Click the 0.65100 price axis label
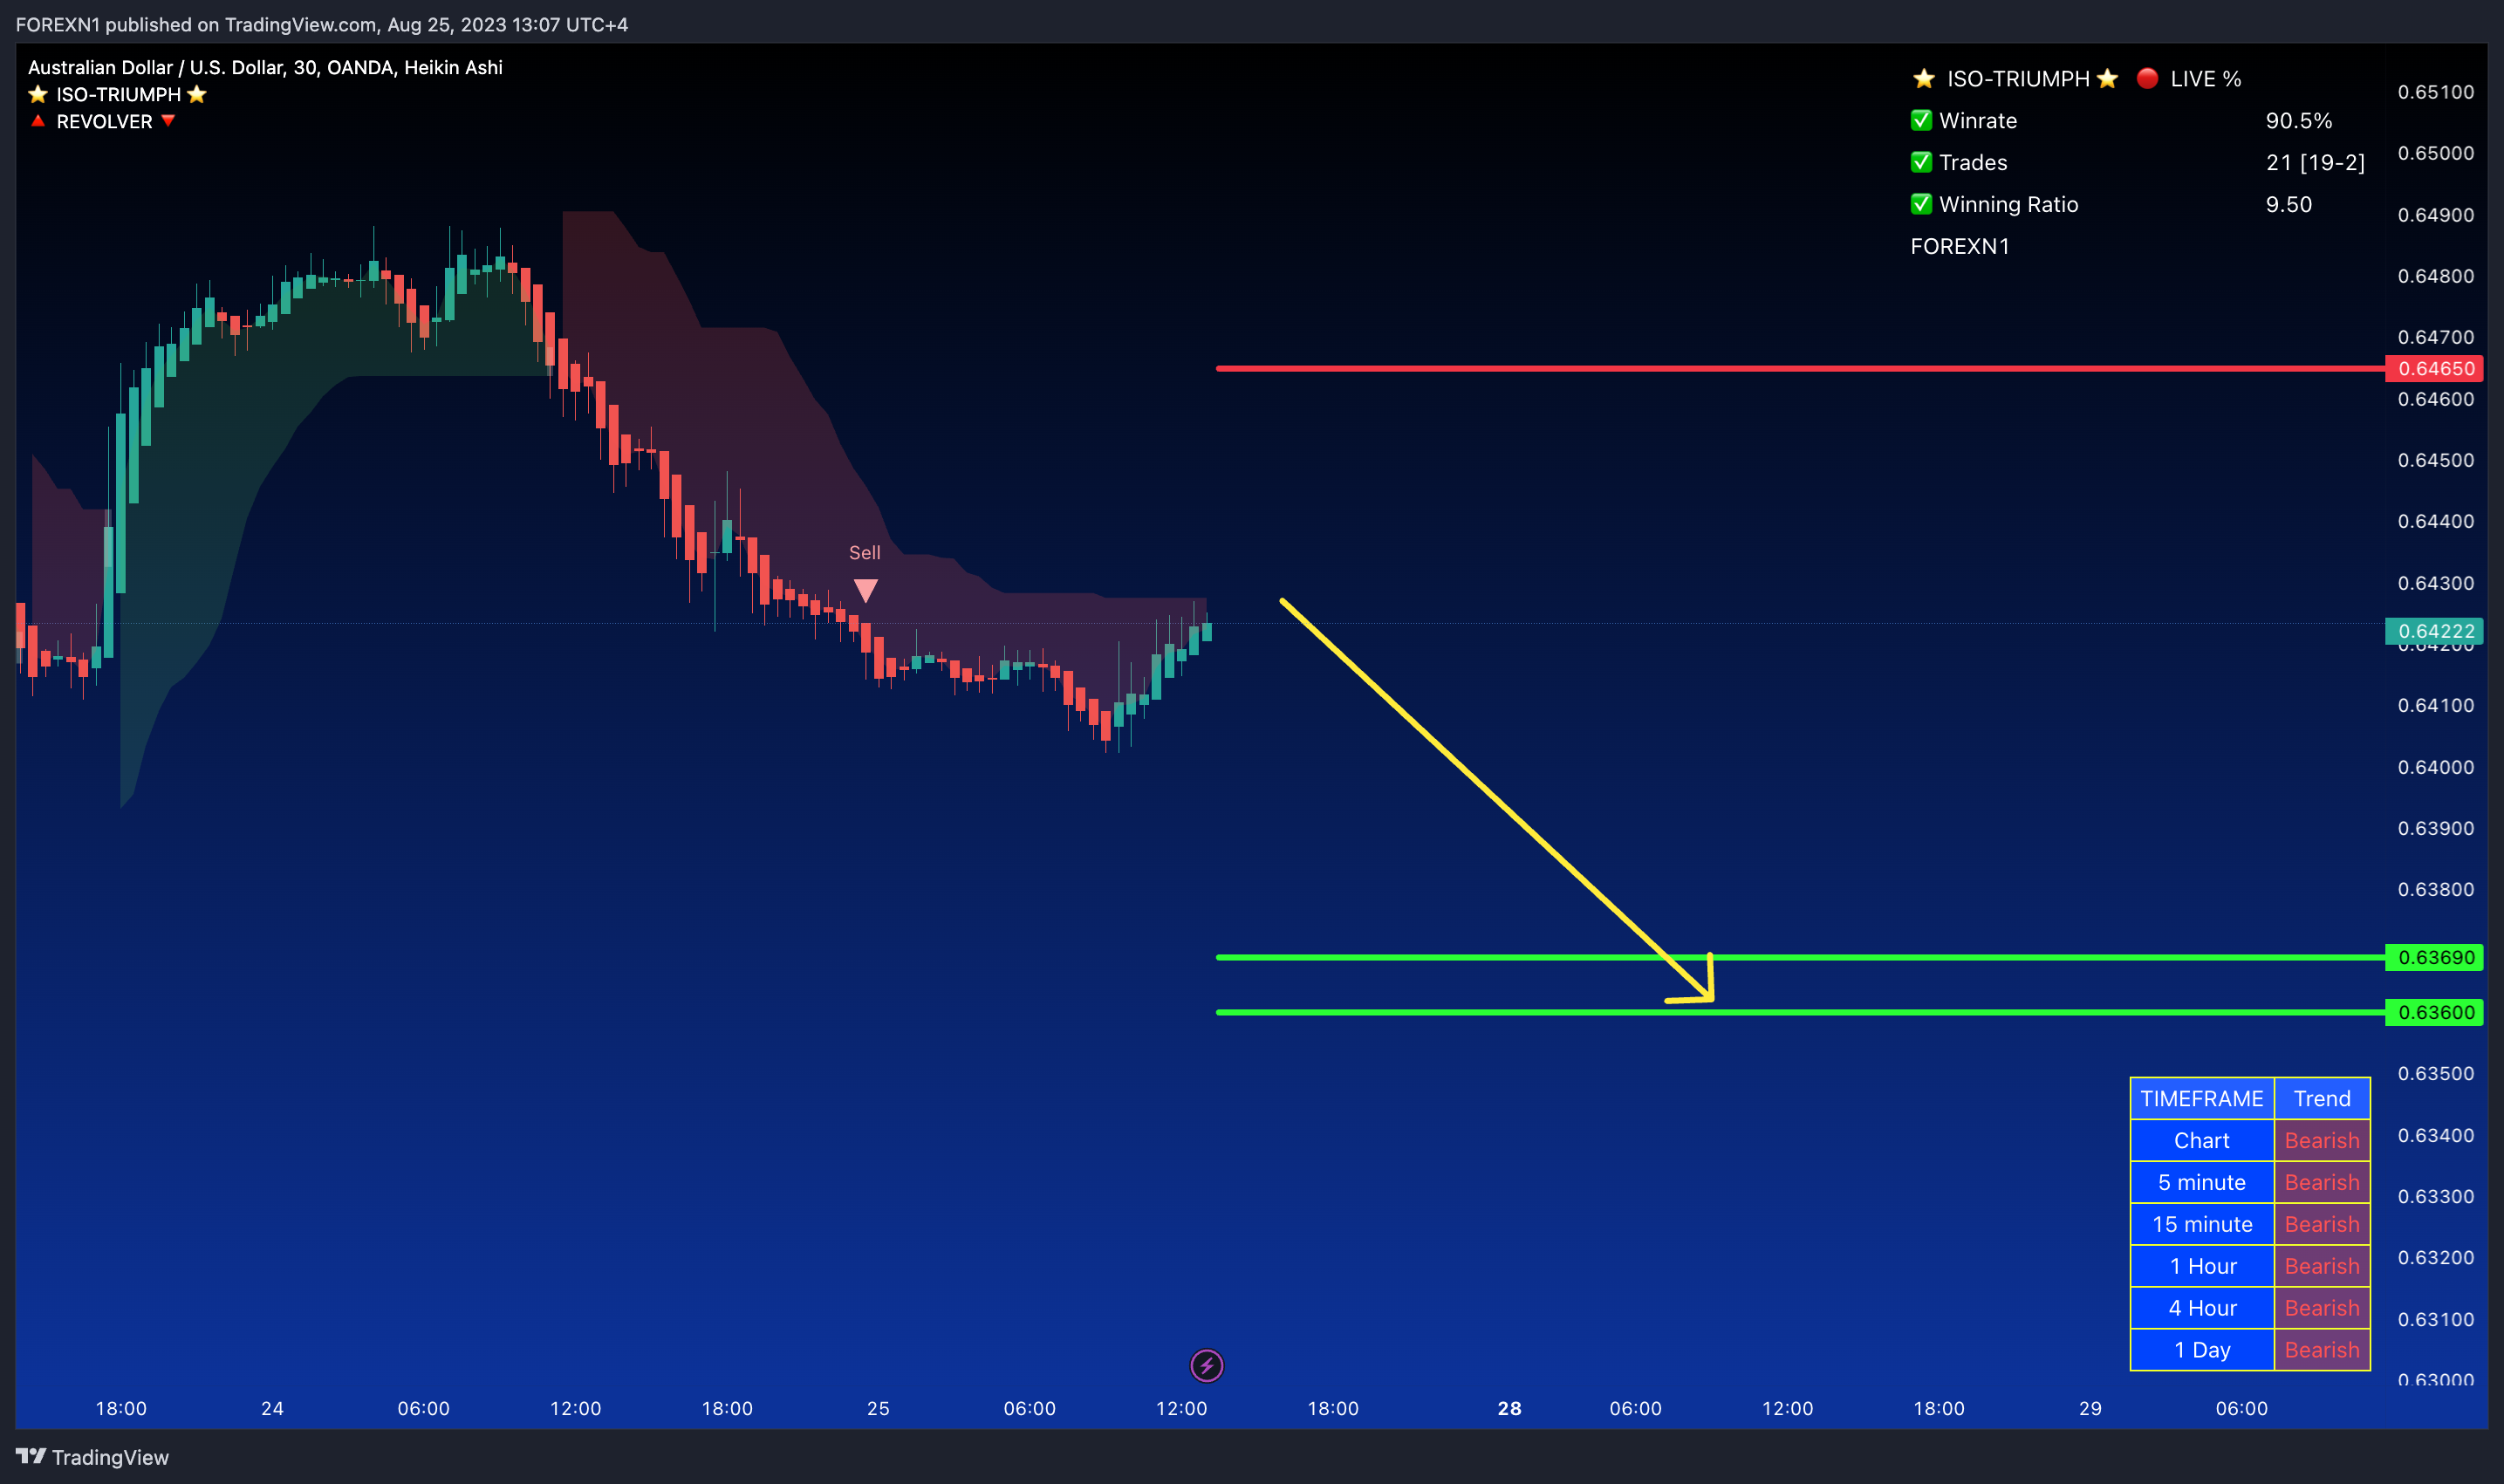Screen dimensions: 2504x1484 pyautogui.click(x=2436, y=92)
